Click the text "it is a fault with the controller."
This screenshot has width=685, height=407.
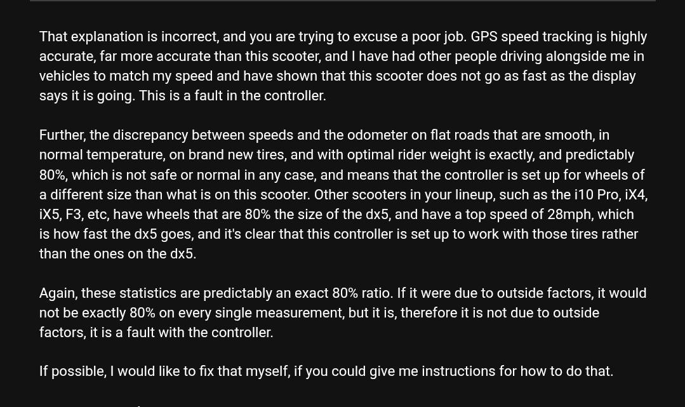(181, 333)
